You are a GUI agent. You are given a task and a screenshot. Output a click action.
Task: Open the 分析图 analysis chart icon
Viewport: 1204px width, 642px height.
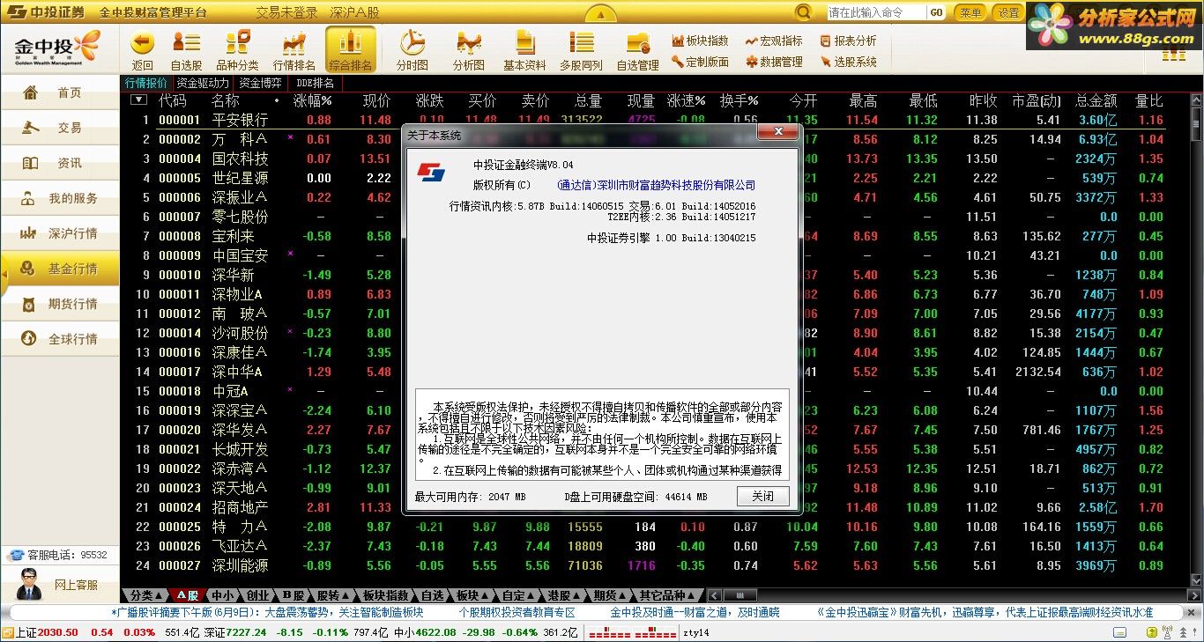[469, 42]
